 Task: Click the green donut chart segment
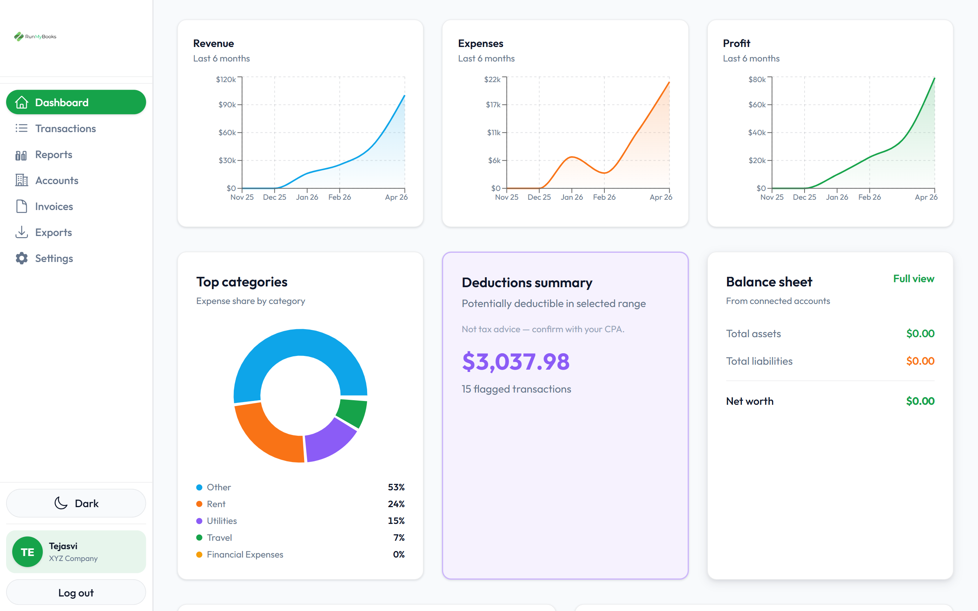tap(353, 414)
